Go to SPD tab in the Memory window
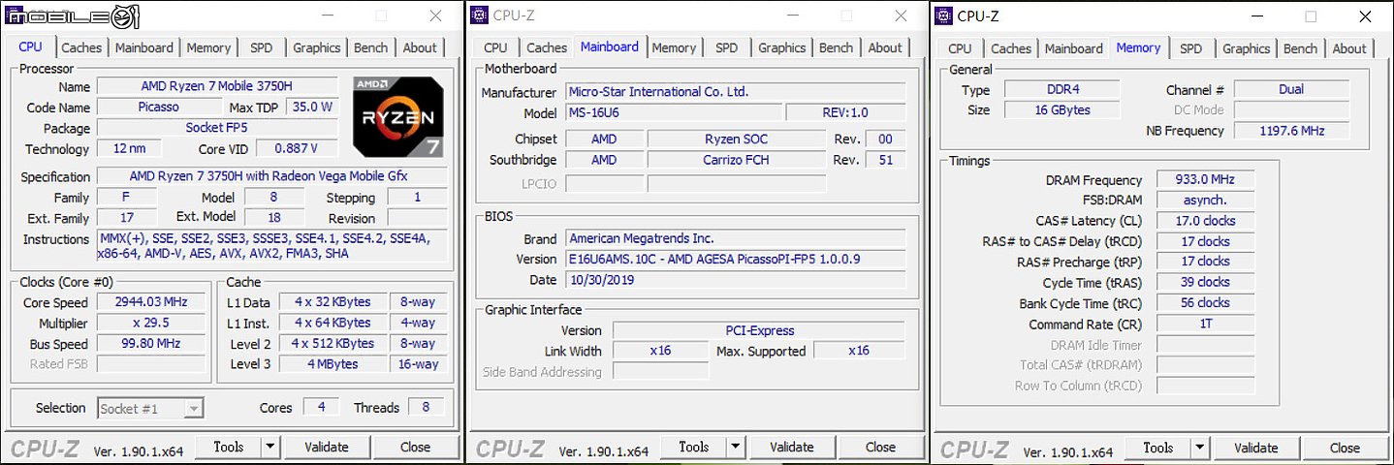Image resolution: width=1394 pixels, height=465 pixels. click(x=1191, y=48)
